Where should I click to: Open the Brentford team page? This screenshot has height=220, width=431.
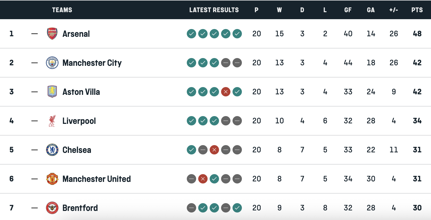(x=80, y=208)
